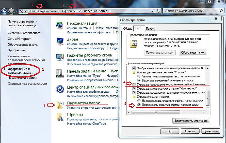Open Сеть и Интернет category
The height and width of the screenshot is (143, 226).
coord(19,39)
